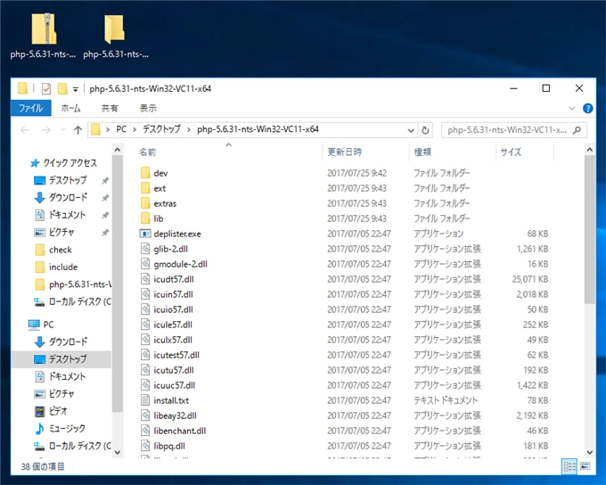
Task: Select the ext folder
Action: 153,188
